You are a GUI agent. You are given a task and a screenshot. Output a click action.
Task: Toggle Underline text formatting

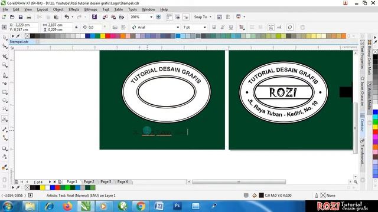click(231, 27)
